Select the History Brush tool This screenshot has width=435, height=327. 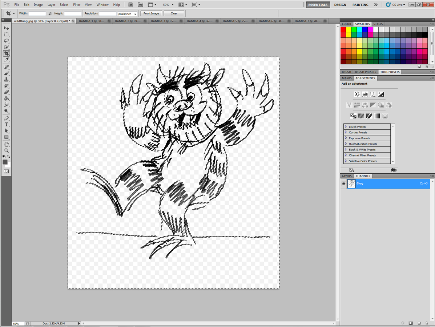point(7,86)
